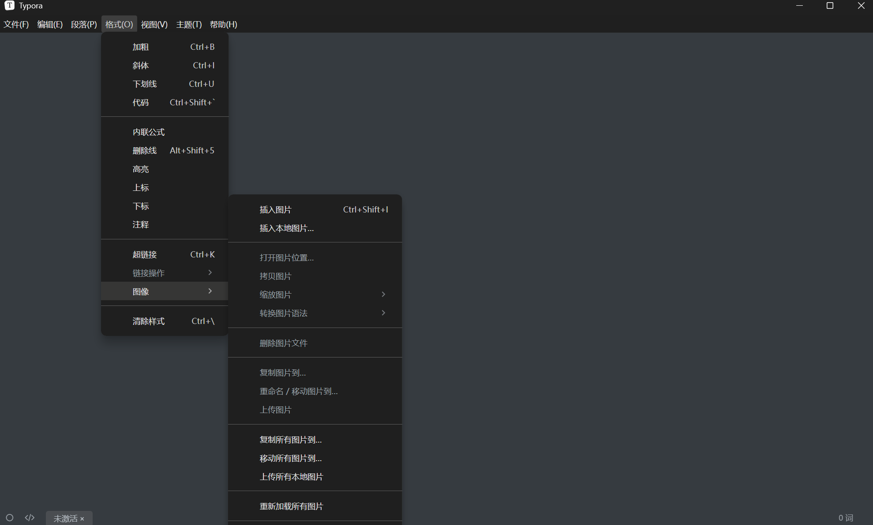Viewport: 873px width, 525px height.
Task: Open the 段落(P) menu
Action: pos(84,25)
